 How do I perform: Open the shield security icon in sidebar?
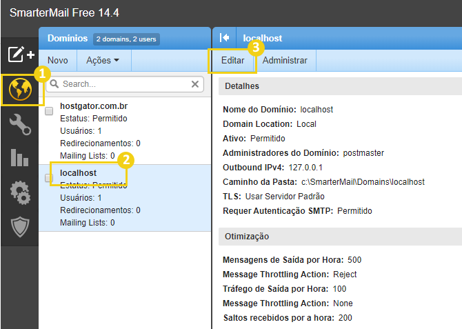point(20,227)
